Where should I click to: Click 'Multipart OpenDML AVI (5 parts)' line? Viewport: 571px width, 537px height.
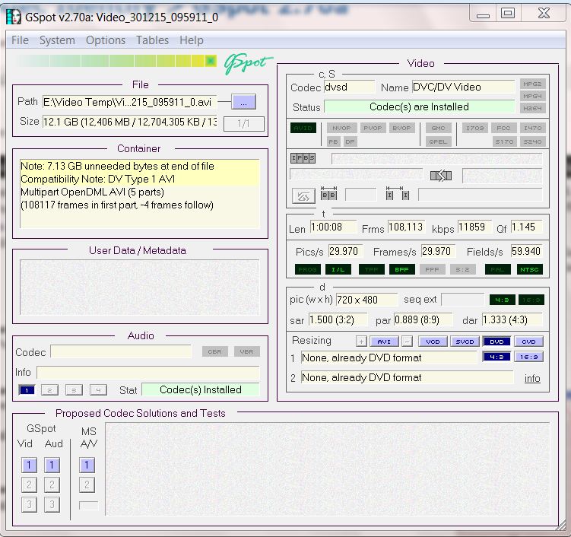point(92,192)
